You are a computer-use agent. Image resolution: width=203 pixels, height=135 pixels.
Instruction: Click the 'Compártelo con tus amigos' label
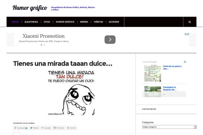point(24,123)
